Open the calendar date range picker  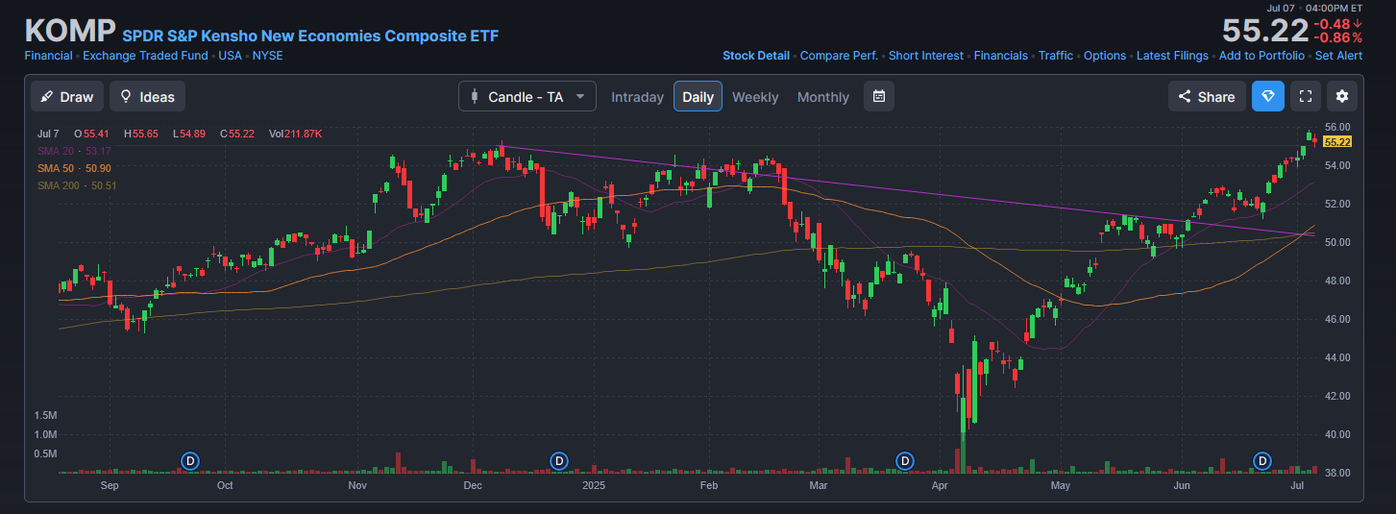pyautogui.click(x=878, y=96)
